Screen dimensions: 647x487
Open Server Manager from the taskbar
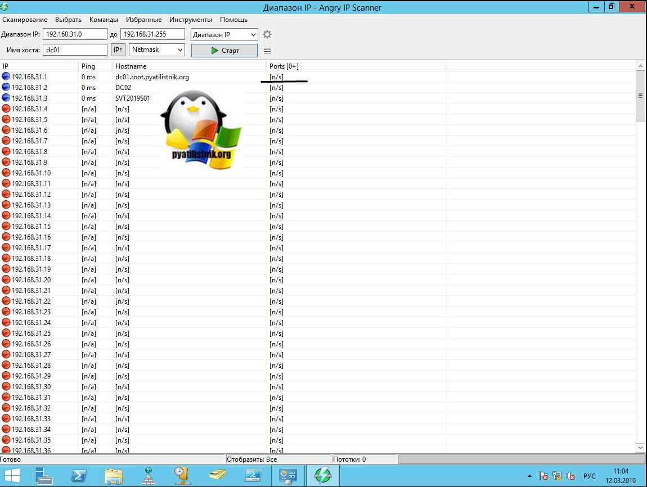point(43,476)
